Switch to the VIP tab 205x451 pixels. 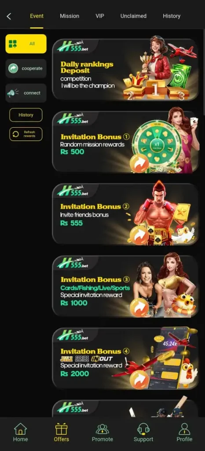tap(100, 16)
